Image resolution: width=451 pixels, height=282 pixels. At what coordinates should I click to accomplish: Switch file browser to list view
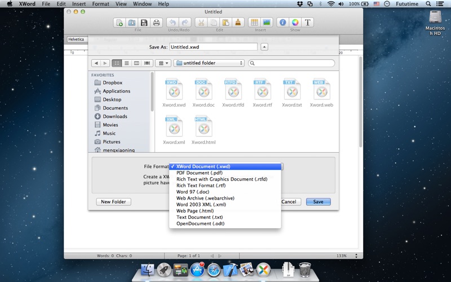tap(126, 63)
